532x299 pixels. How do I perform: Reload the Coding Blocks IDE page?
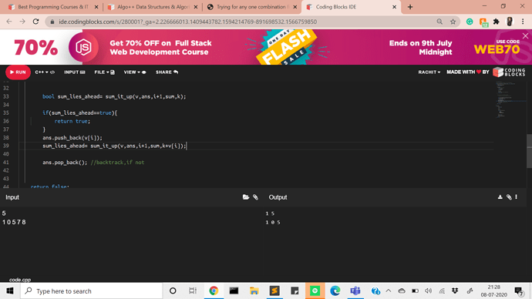point(35,22)
